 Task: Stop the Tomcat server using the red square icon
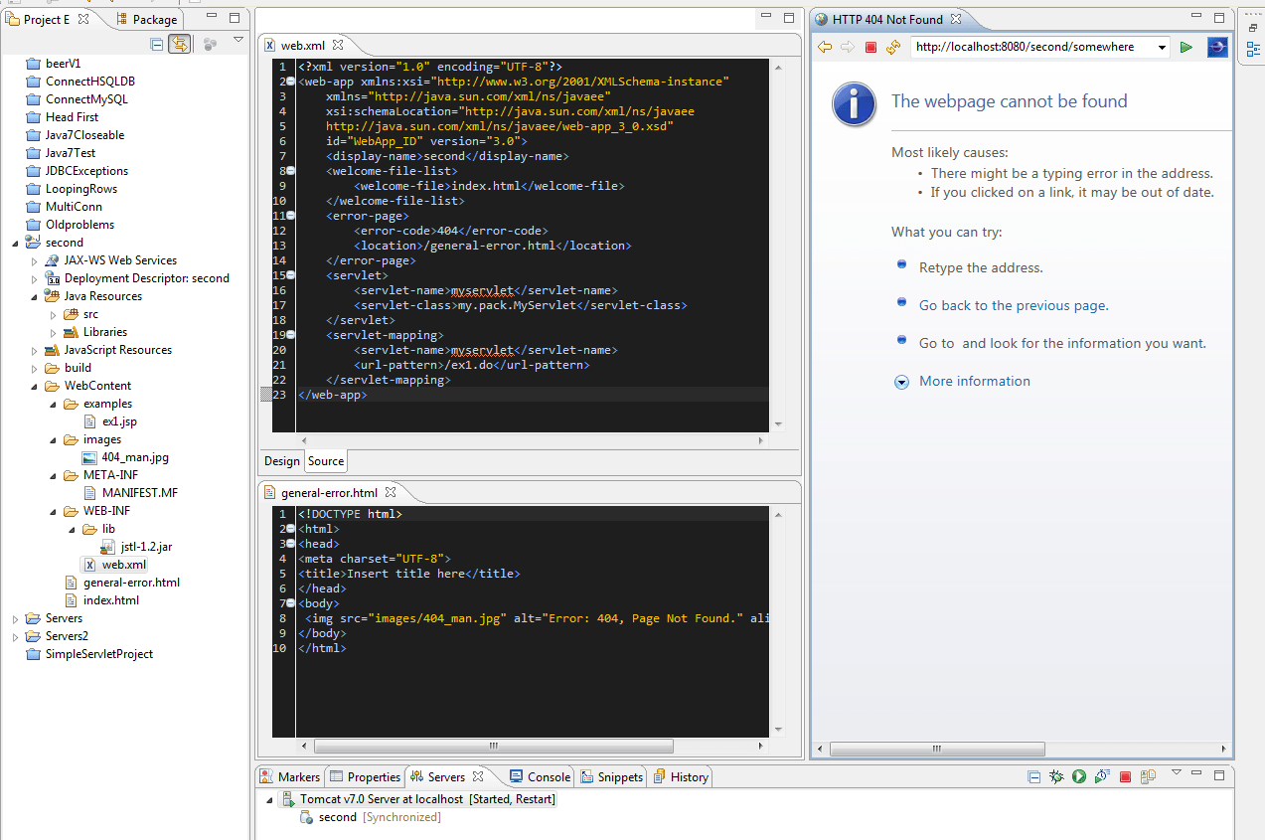(1125, 776)
